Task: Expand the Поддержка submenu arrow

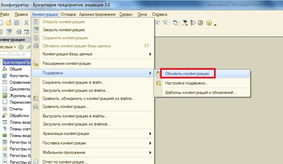Action: point(150,73)
